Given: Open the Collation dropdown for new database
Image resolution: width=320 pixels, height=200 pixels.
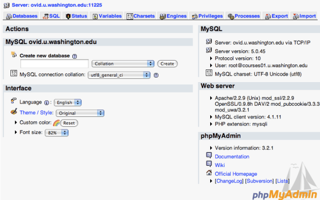Looking at the screenshot, I should click(123, 64).
